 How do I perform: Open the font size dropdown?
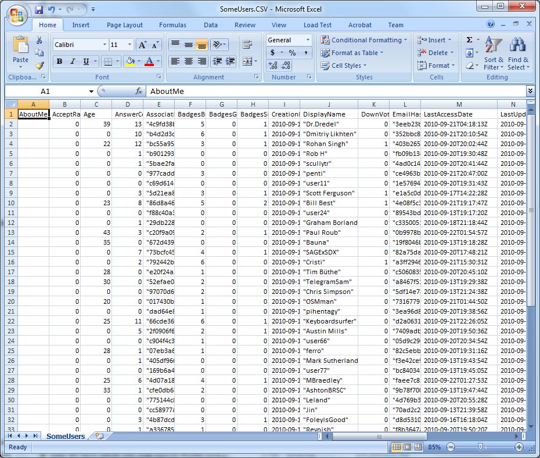129,45
